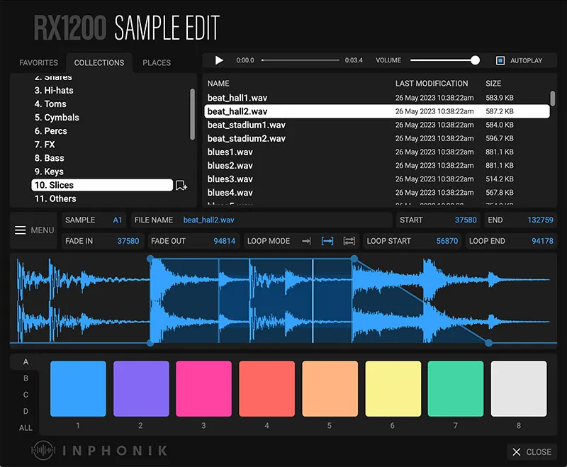Trigger orange pad 5

point(330,388)
